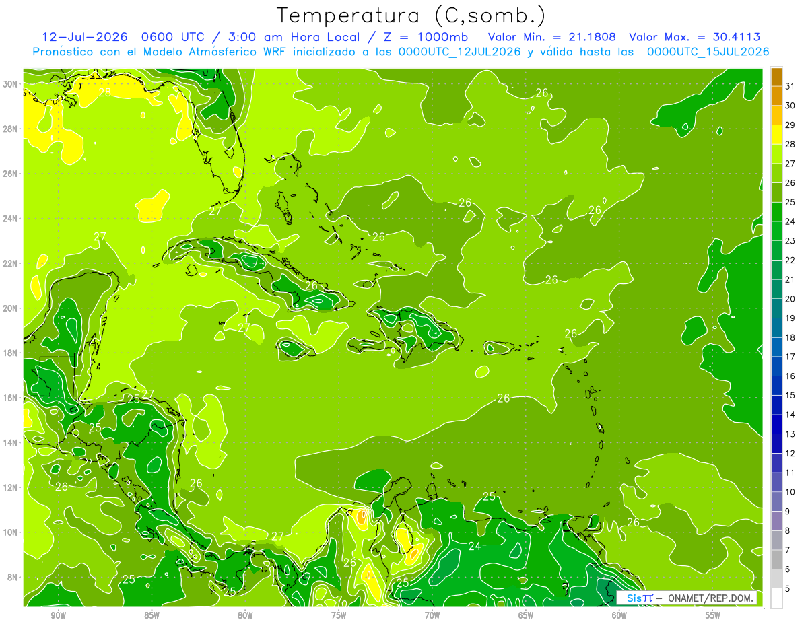Select the date text '12-Jul-2026'
The height and width of the screenshot is (624, 808).
point(84,37)
